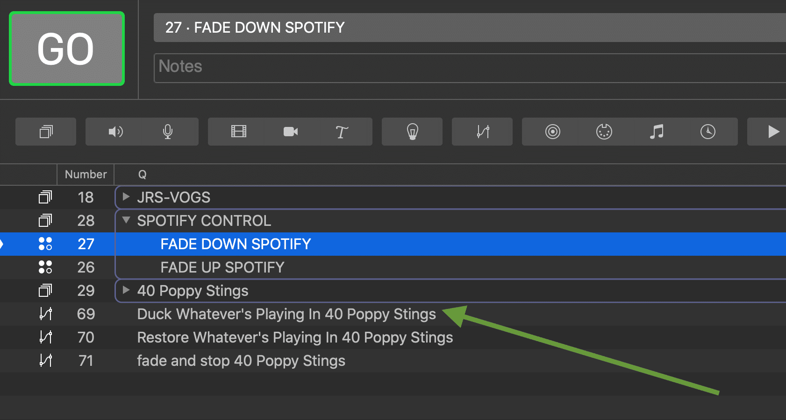The width and height of the screenshot is (786, 420).
Task: Add a new Timecode cue
Action: 708,132
